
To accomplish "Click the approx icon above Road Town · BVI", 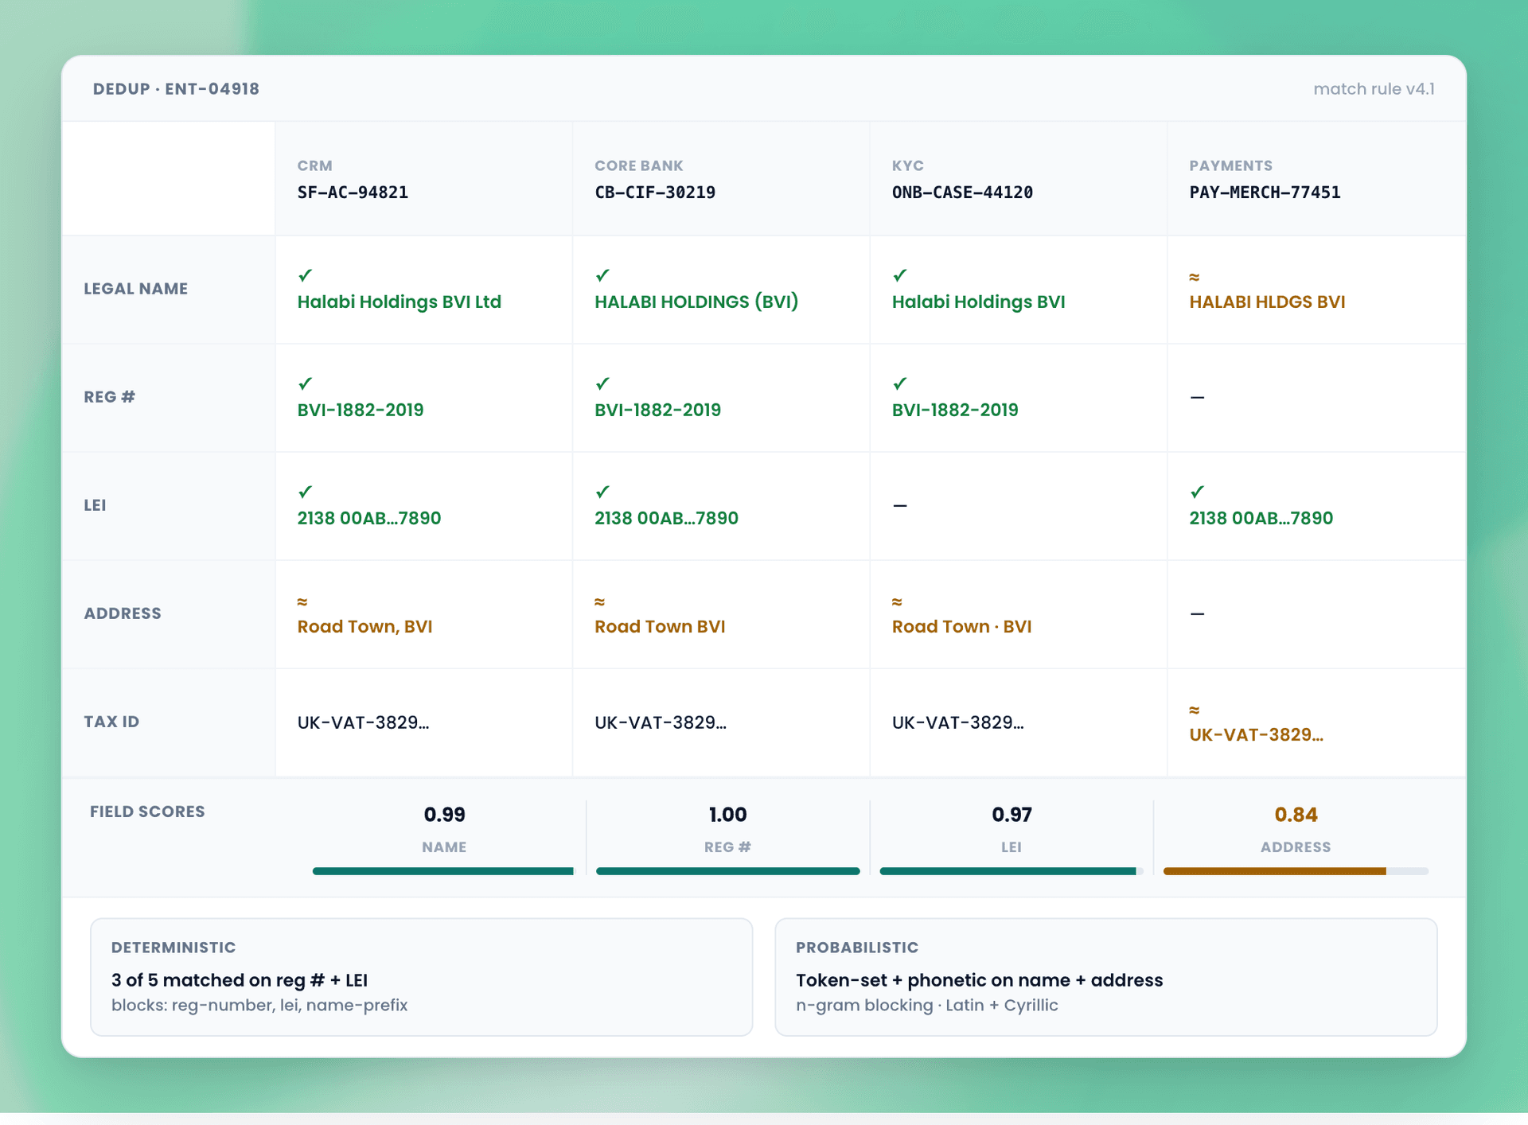I will (897, 601).
